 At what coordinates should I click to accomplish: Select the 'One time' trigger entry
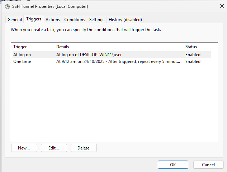coord(22,62)
